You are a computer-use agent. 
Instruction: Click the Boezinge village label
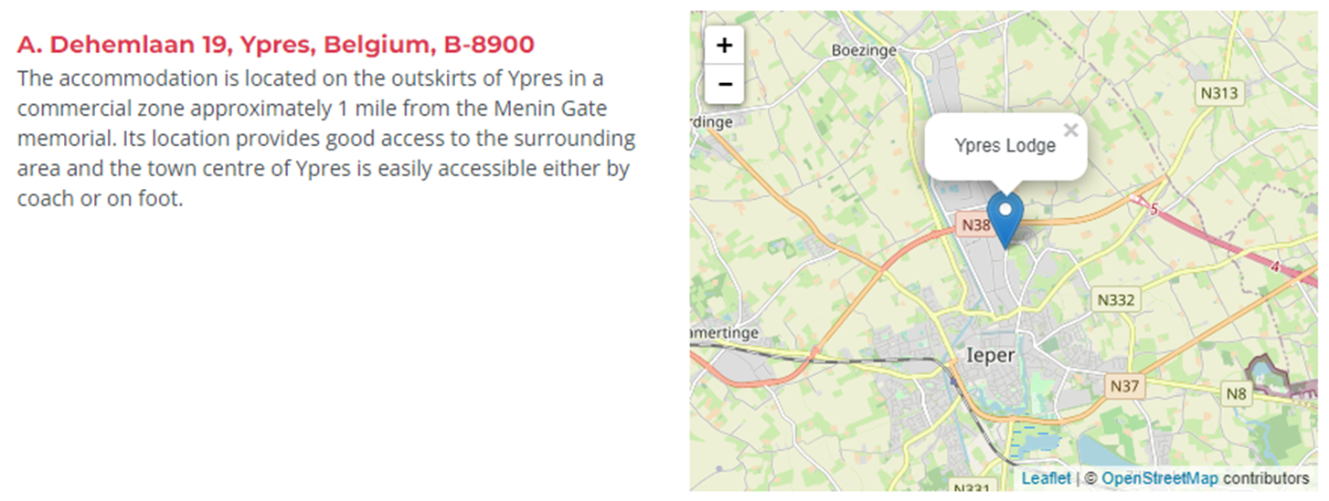pos(864,51)
